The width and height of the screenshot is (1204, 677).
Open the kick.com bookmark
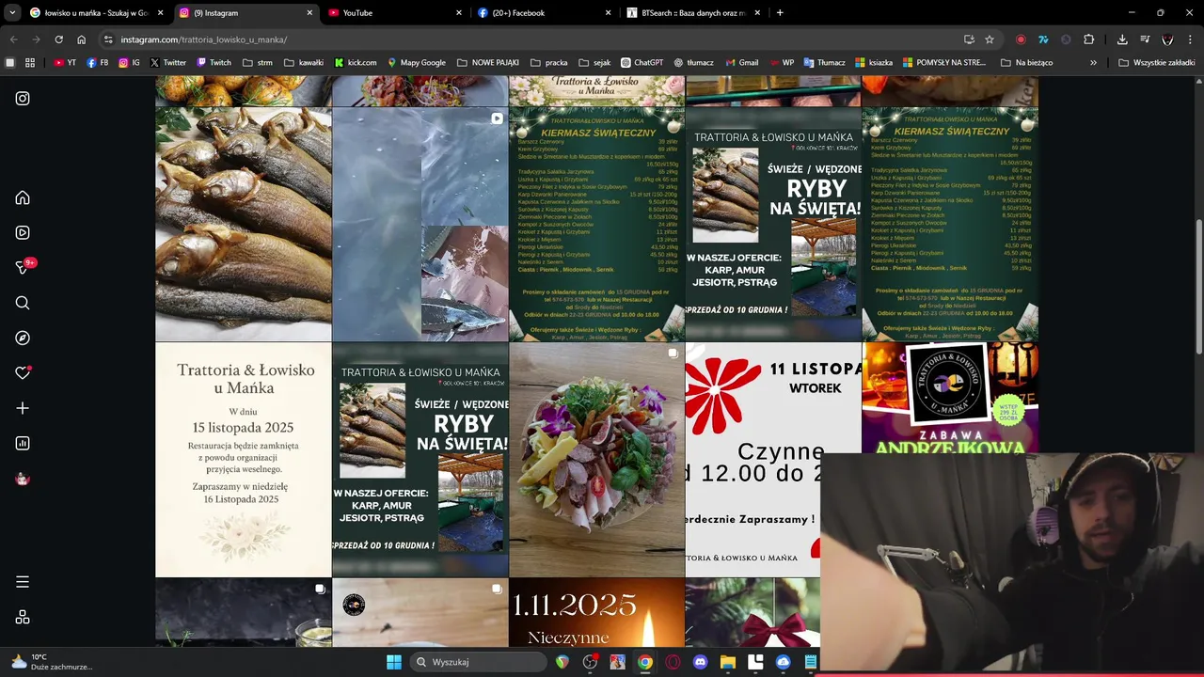pyautogui.click(x=356, y=63)
